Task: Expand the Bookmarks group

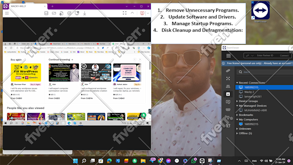Action: pos(237,115)
